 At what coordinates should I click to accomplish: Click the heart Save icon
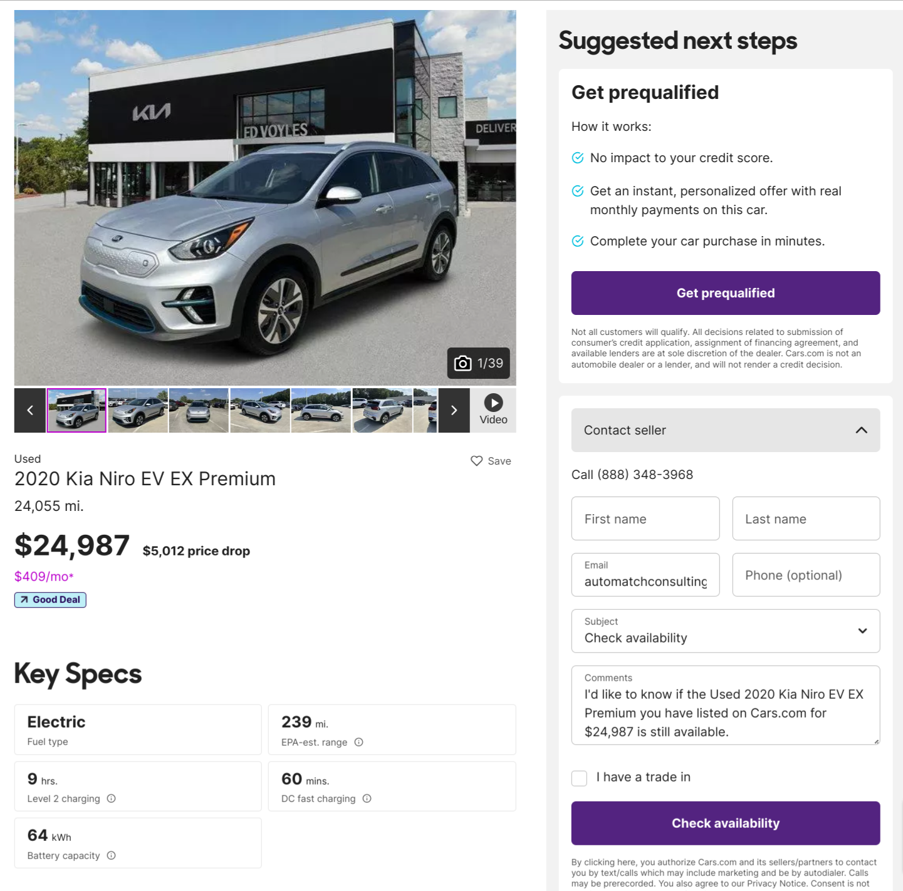point(477,461)
